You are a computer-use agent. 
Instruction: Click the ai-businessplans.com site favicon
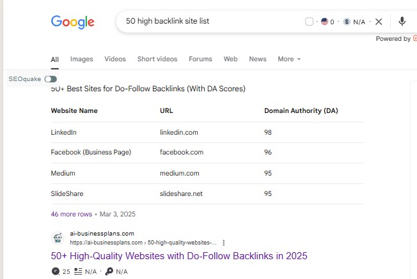tap(58, 238)
